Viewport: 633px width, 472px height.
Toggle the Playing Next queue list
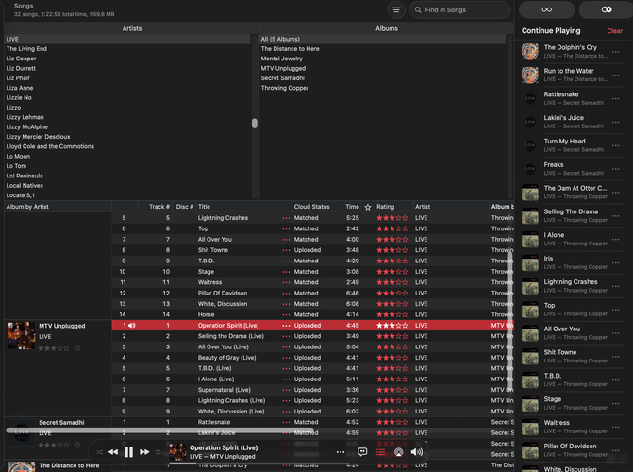(380, 452)
